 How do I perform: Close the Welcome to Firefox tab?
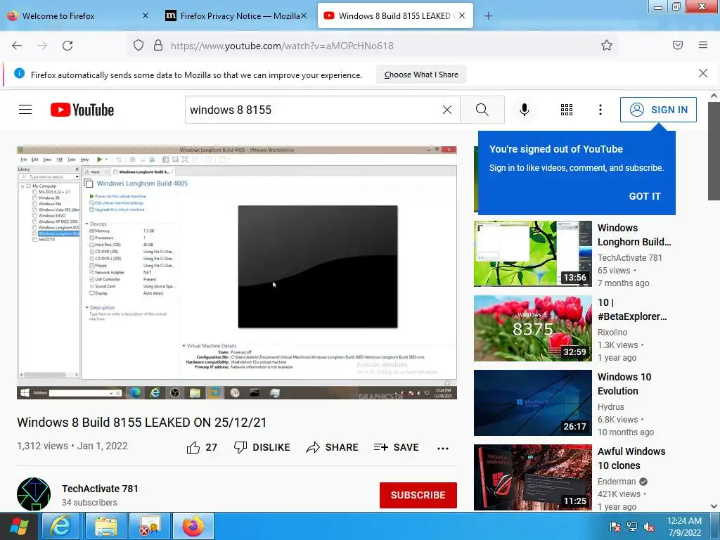point(145,15)
